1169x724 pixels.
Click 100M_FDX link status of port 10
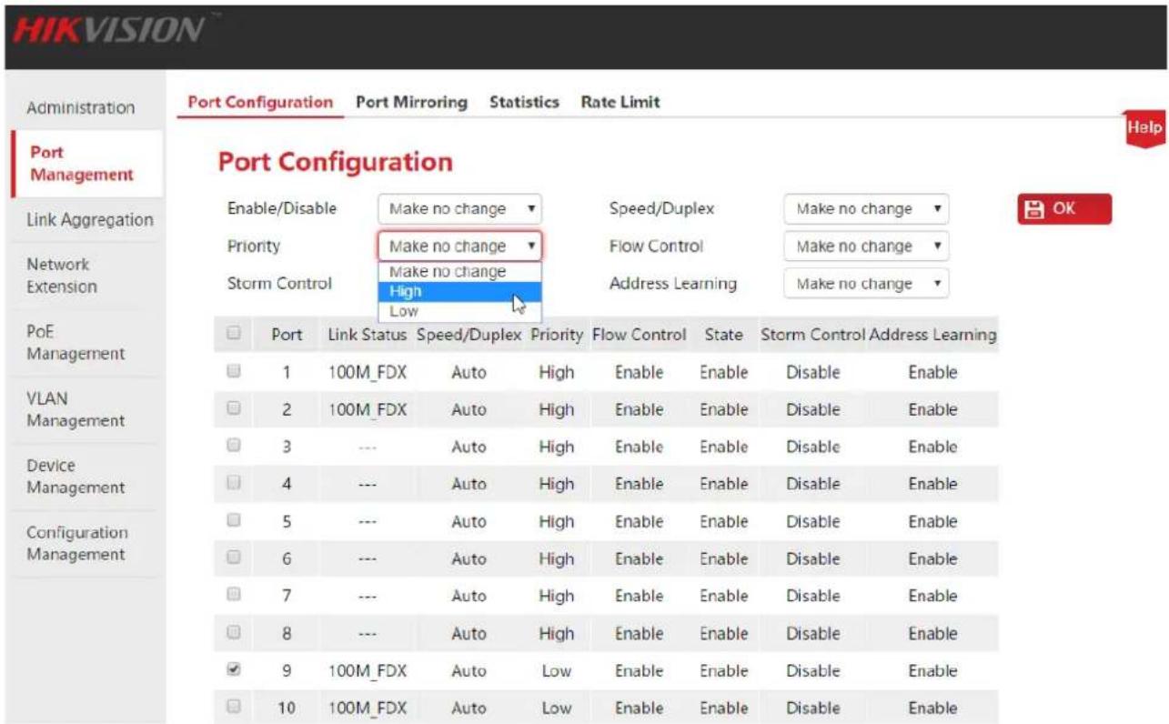coord(368,708)
